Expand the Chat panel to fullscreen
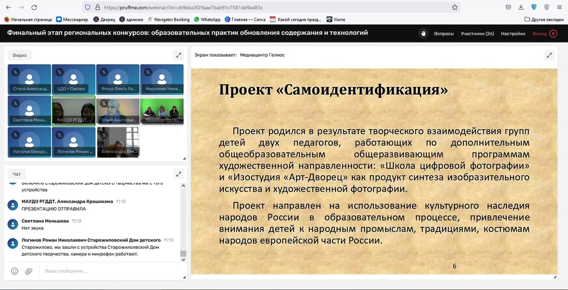 (x=178, y=174)
